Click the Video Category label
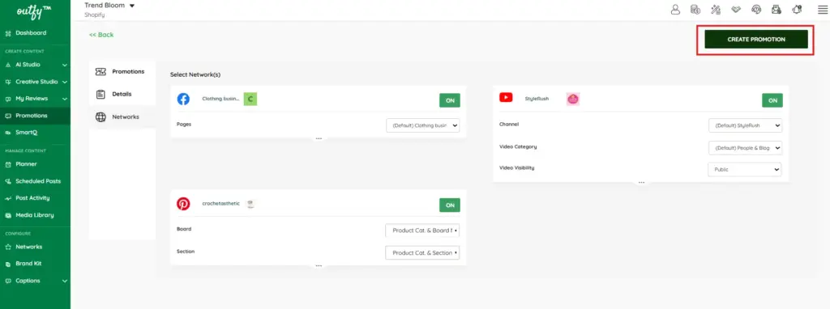 click(518, 147)
